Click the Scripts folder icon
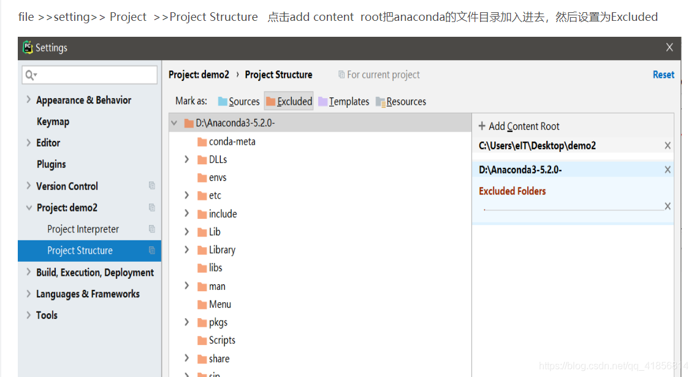The width and height of the screenshot is (694, 377). tap(202, 340)
